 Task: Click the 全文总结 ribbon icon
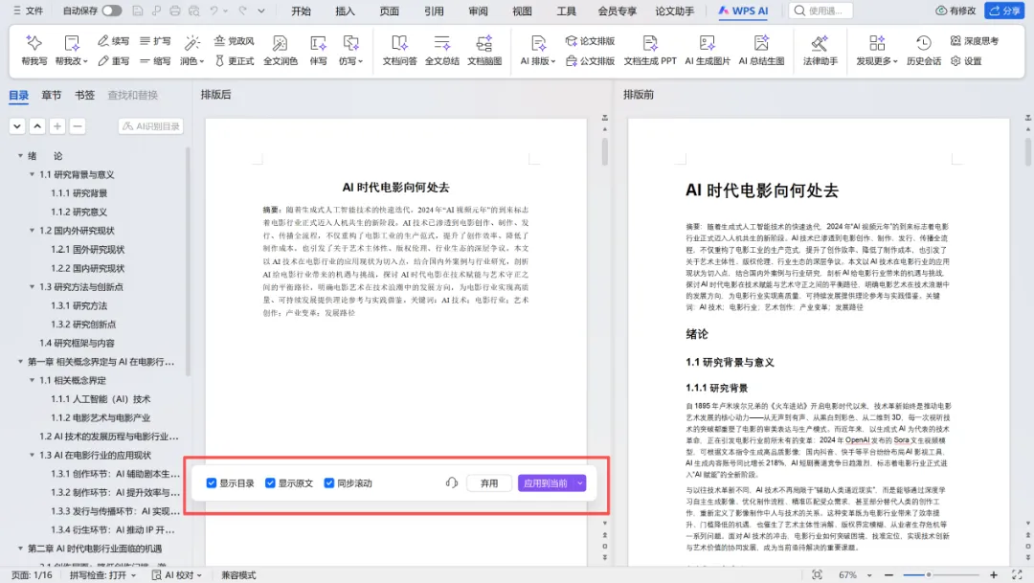[x=441, y=50]
